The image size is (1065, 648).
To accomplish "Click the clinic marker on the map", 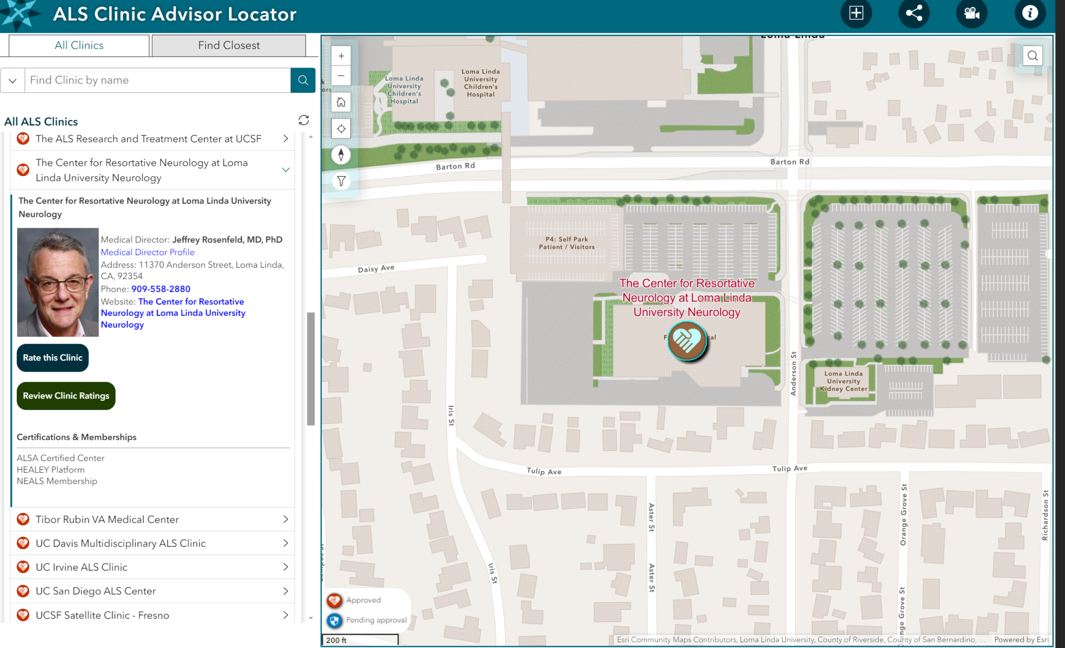I will (x=687, y=341).
